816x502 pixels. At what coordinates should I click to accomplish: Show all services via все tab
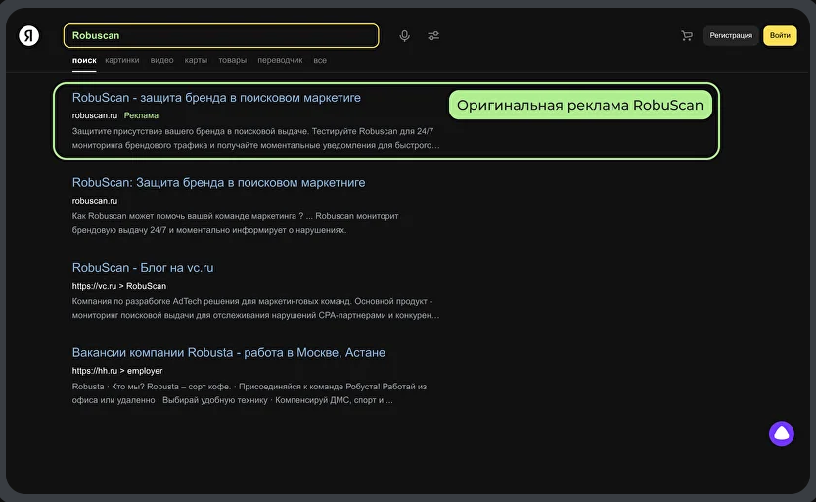[320, 61]
